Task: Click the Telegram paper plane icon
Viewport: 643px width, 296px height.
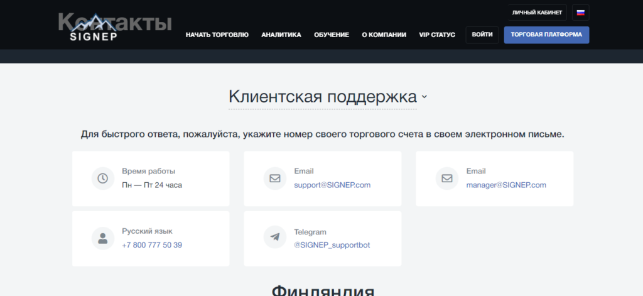Action: click(x=275, y=238)
